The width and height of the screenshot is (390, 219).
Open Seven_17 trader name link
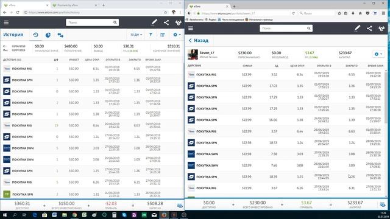point(207,53)
